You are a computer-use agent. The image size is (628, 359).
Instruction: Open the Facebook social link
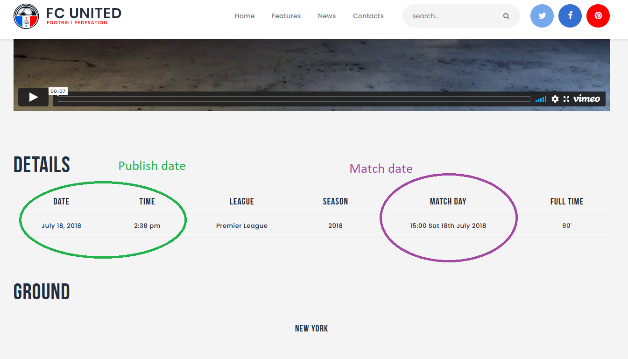tap(570, 16)
